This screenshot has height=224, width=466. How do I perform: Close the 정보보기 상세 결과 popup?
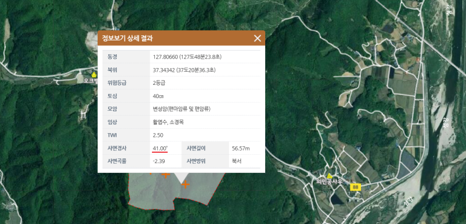tap(257, 38)
